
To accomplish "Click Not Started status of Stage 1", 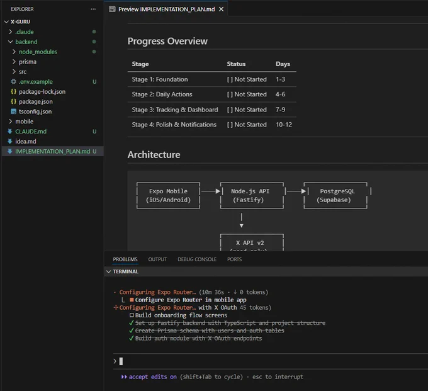I will tap(247, 79).
